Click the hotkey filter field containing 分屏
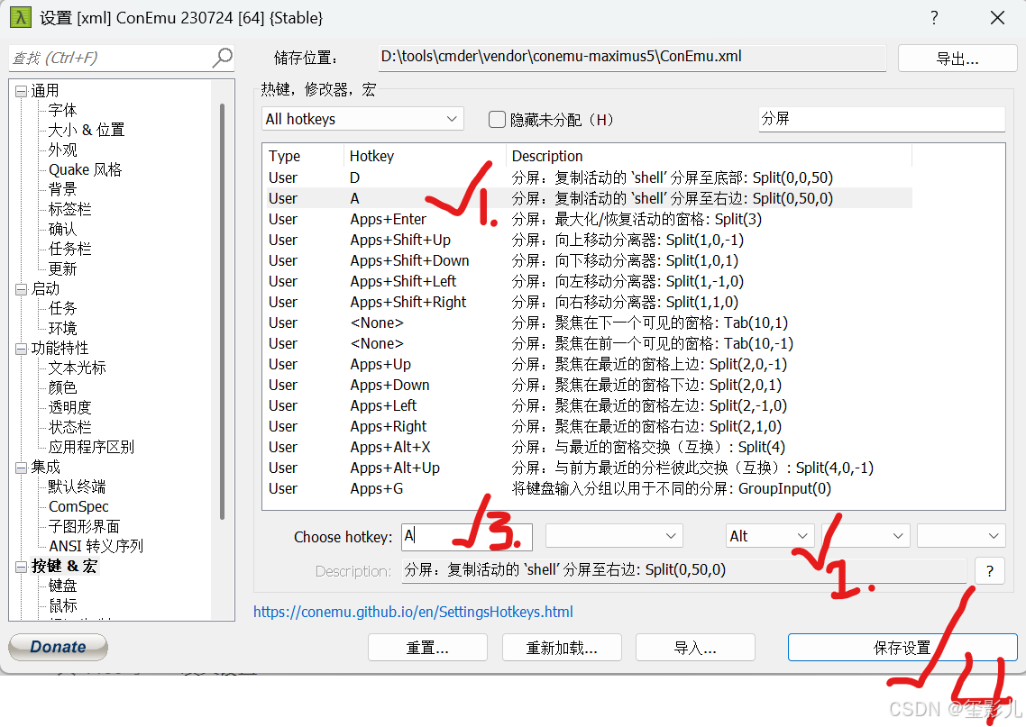Image resolution: width=1026 pixels, height=727 pixels. tap(882, 119)
